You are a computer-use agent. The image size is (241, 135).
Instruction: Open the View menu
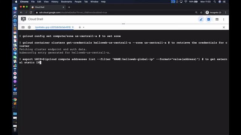point(46,1)
